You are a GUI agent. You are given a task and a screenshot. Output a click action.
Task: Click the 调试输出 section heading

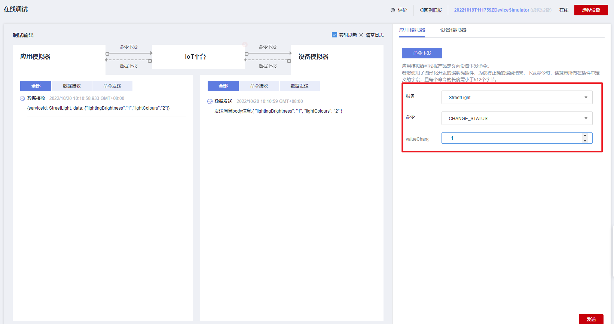[23, 35]
